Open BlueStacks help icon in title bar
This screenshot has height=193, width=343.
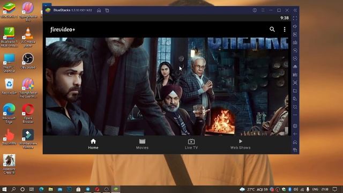[x=255, y=10]
